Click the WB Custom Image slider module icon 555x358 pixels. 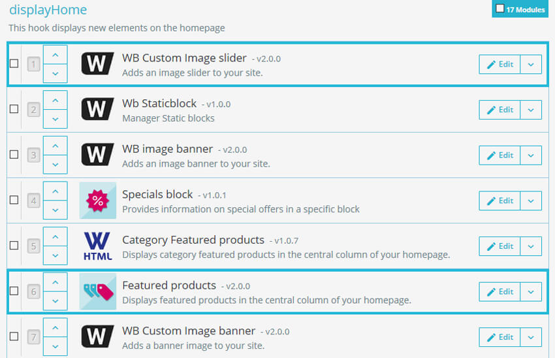pos(97,64)
